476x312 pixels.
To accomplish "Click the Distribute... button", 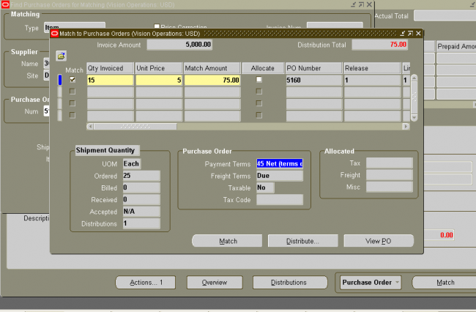I will point(303,241).
